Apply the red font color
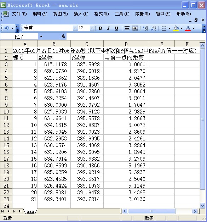Image resolution: width=207 pixels, height=222 pixels. 188,28
